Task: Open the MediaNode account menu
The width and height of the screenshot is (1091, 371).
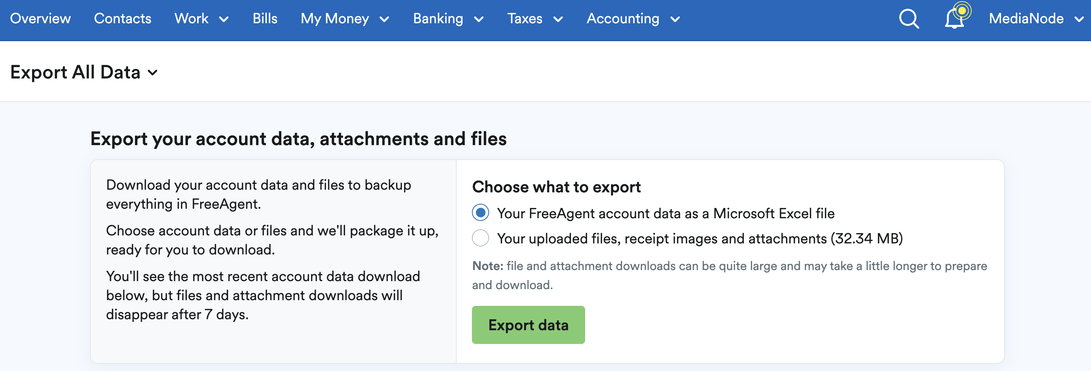Action: (x=1036, y=19)
